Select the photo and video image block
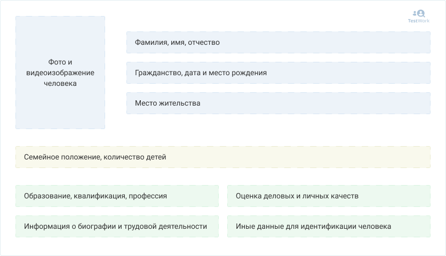Screen dimensions: 446x256 [x=60, y=73]
